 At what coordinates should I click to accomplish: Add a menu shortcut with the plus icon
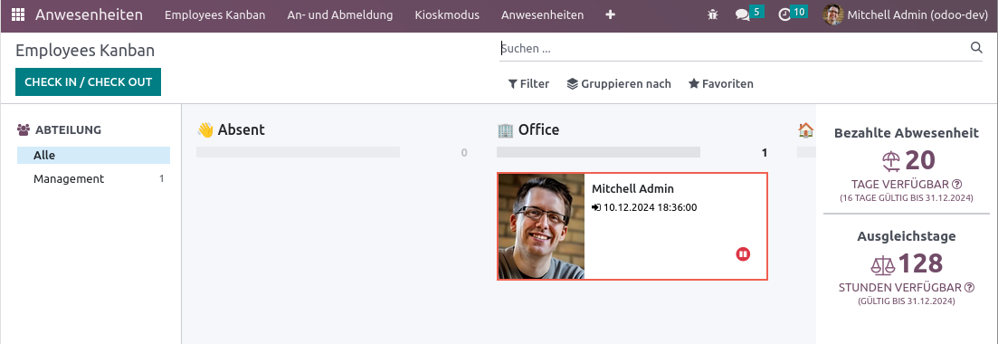click(x=611, y=14)
